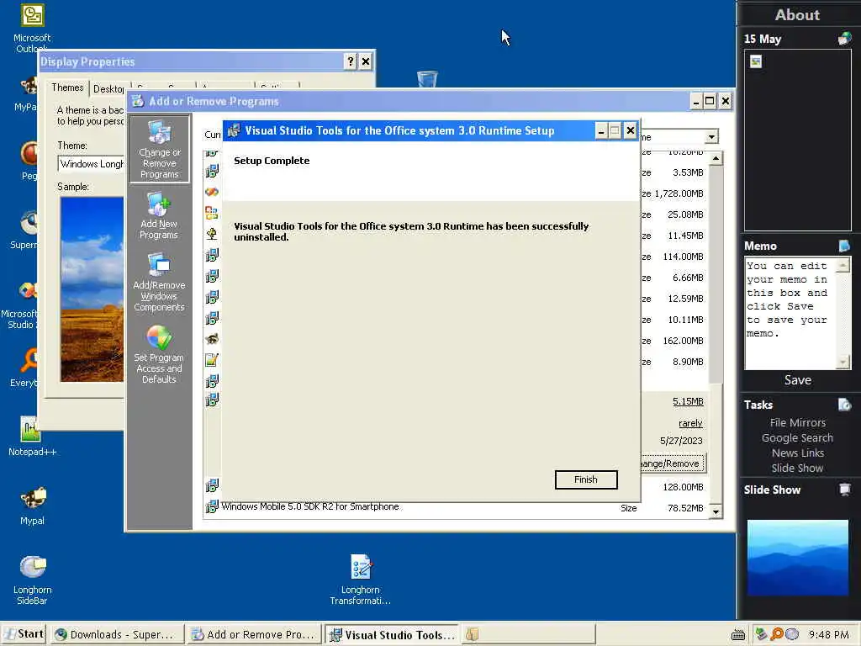Switch to Add or Remove Programs taskbar item
Viewport: 861px width, 646px height.
point(253,634)
